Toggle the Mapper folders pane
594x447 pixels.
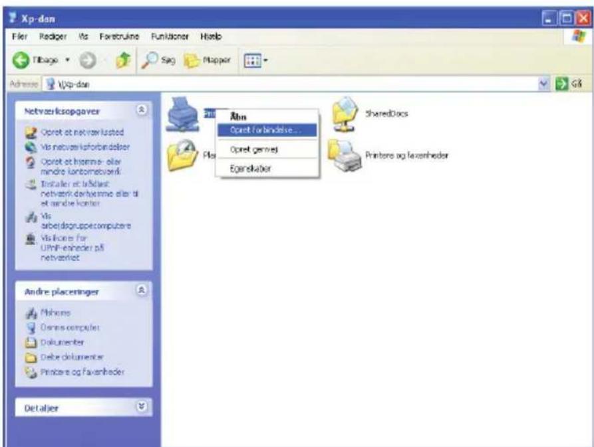tap(208, 60)
